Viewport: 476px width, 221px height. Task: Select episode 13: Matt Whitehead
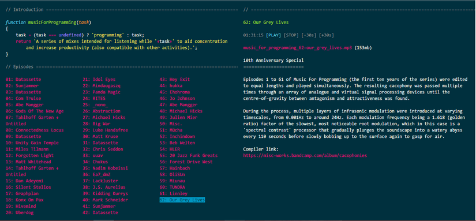point(28,162)
